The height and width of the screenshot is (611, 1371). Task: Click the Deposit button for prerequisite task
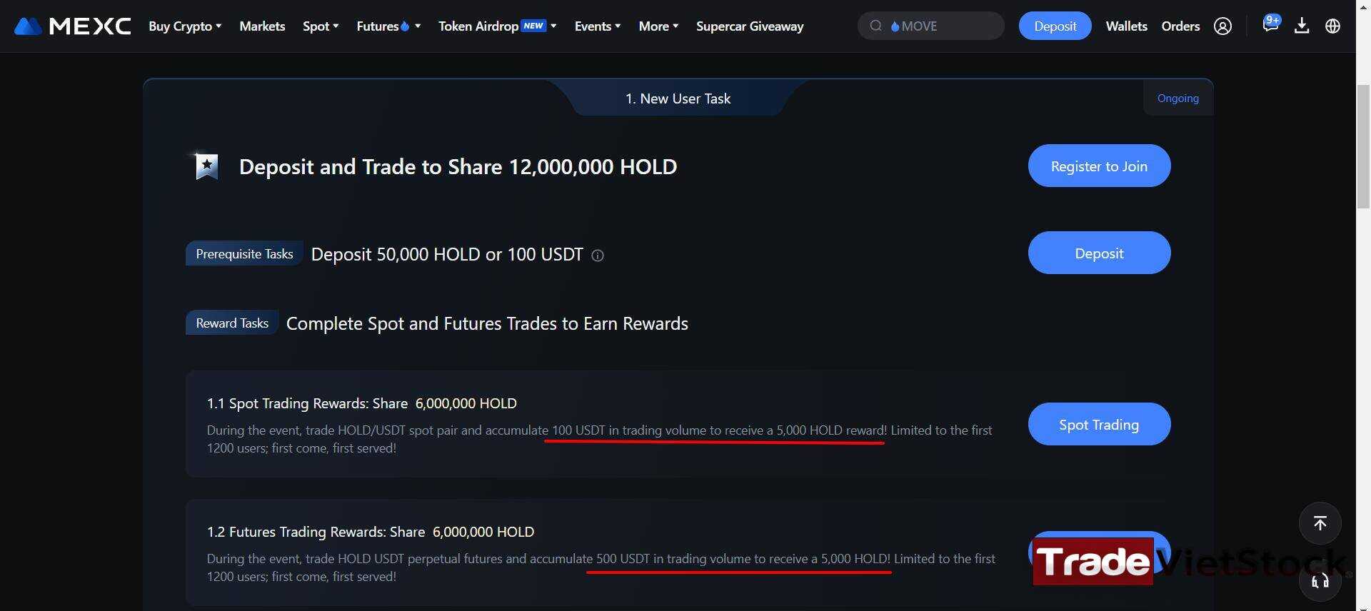click(x=1099, y=253)
